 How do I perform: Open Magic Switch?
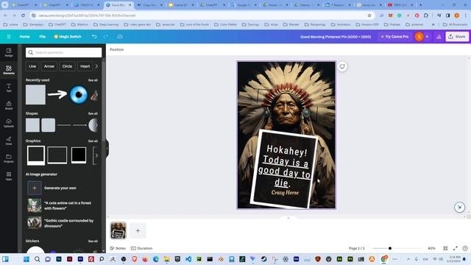68,37
